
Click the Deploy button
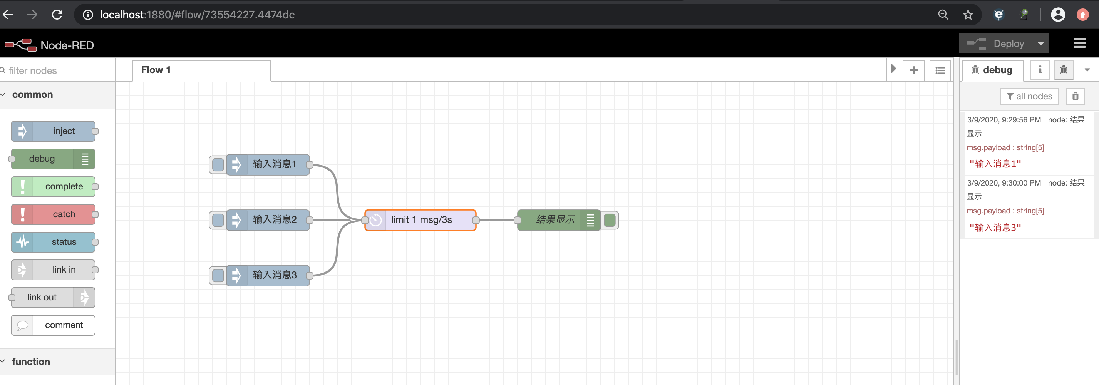coord(996,44)
